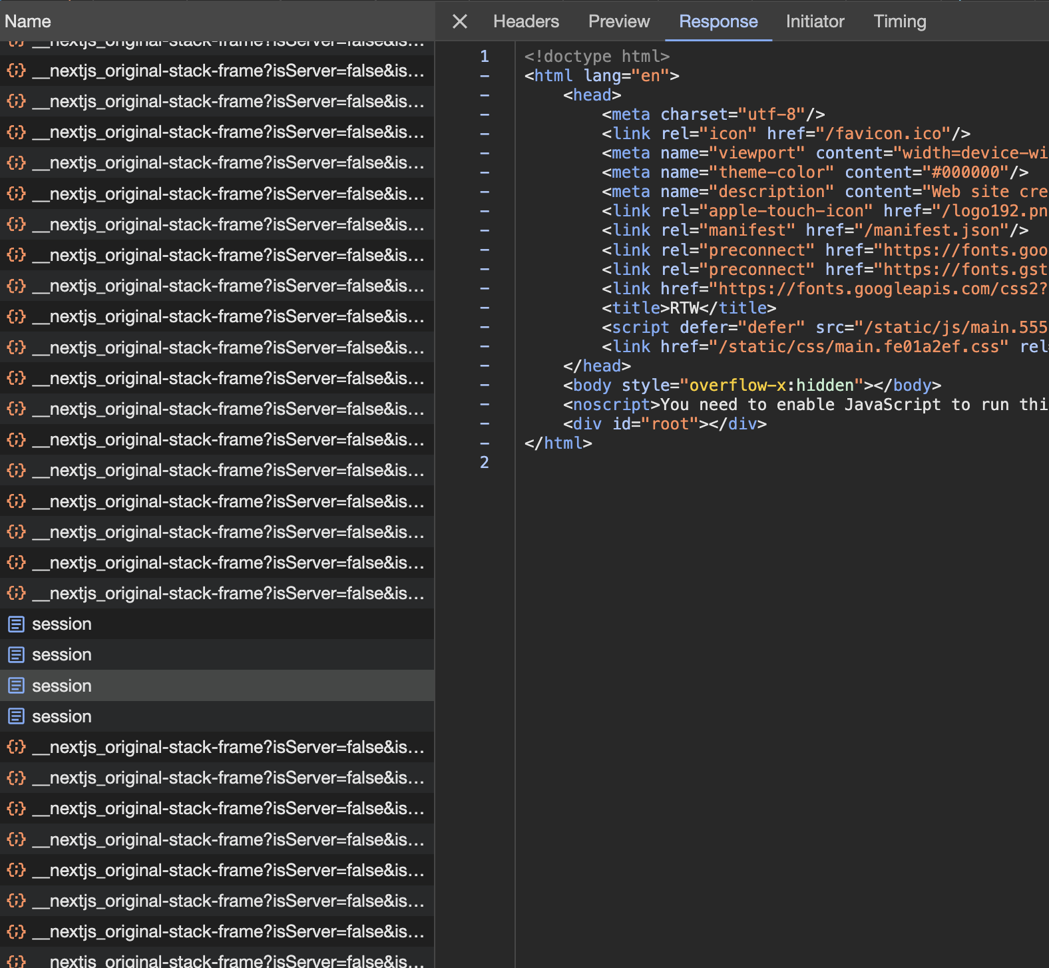Click the preconnect fonts.gst link line
The height and width of the screenshot is (968, 1049).
tap(825, 270)
